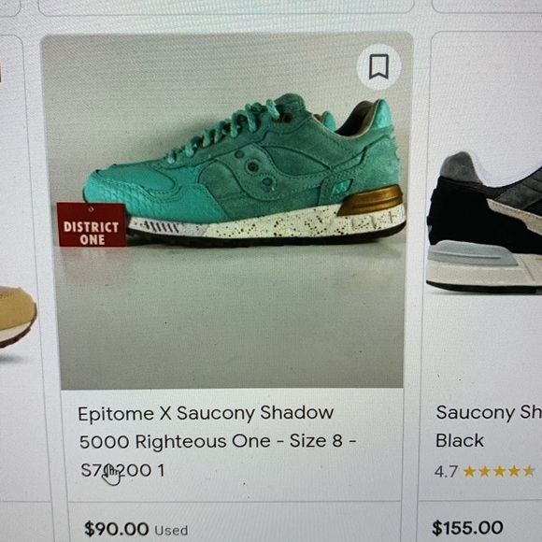Click the S70200 1 model number text
Image resolution: width=542 pixels, height=542 pixels.
tap(122, 470)
